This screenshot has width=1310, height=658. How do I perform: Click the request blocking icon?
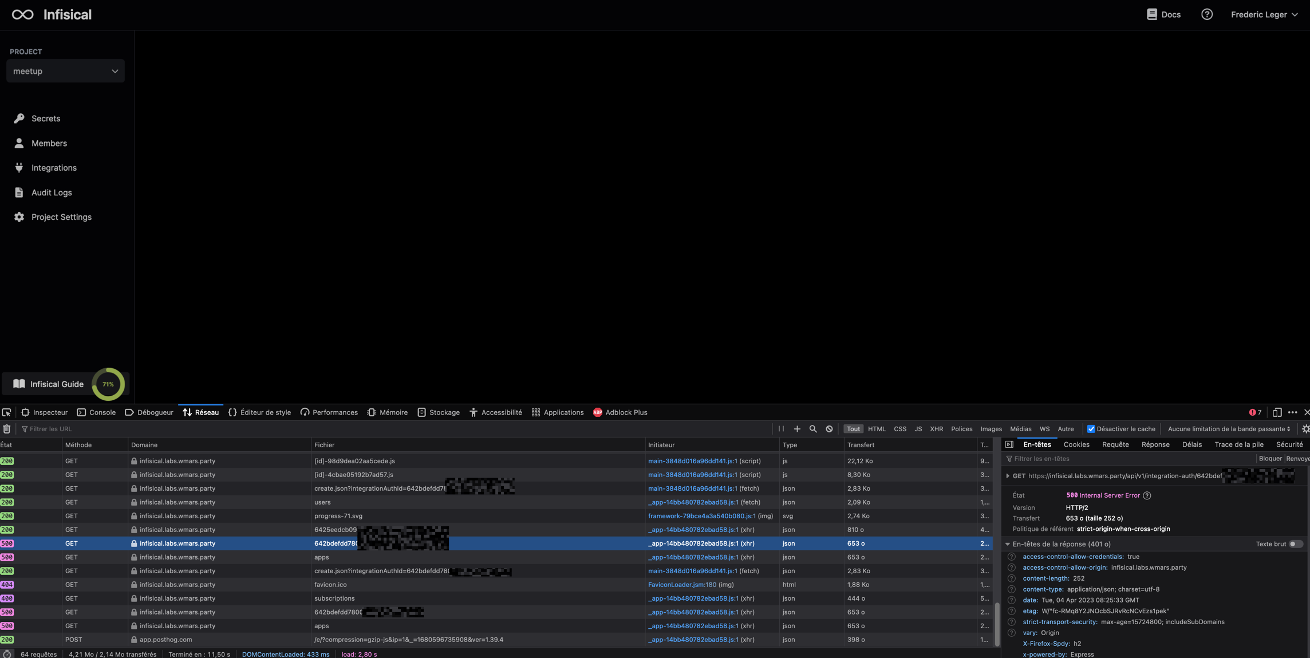click(x=829, y=429)
